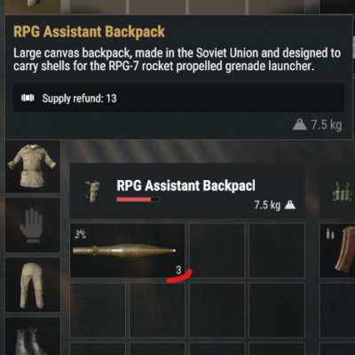This screenshot has height=355, width=355.
Task: Click the RPG Assistant Backpack header label
Action: (x=185, y=185)
